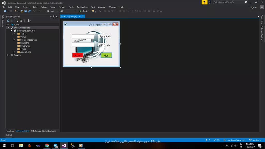
Task: Click the Undo toolbar icon
Action: 34,11
